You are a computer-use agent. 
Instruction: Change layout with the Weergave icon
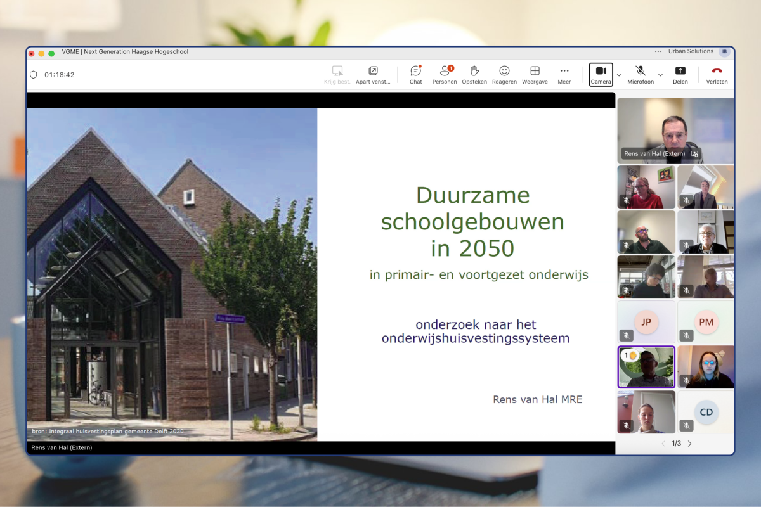(x=535, y=74)
